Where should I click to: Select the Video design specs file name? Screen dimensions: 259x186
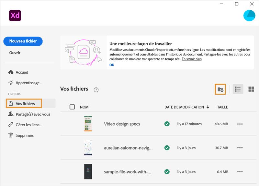click(122, 124)
